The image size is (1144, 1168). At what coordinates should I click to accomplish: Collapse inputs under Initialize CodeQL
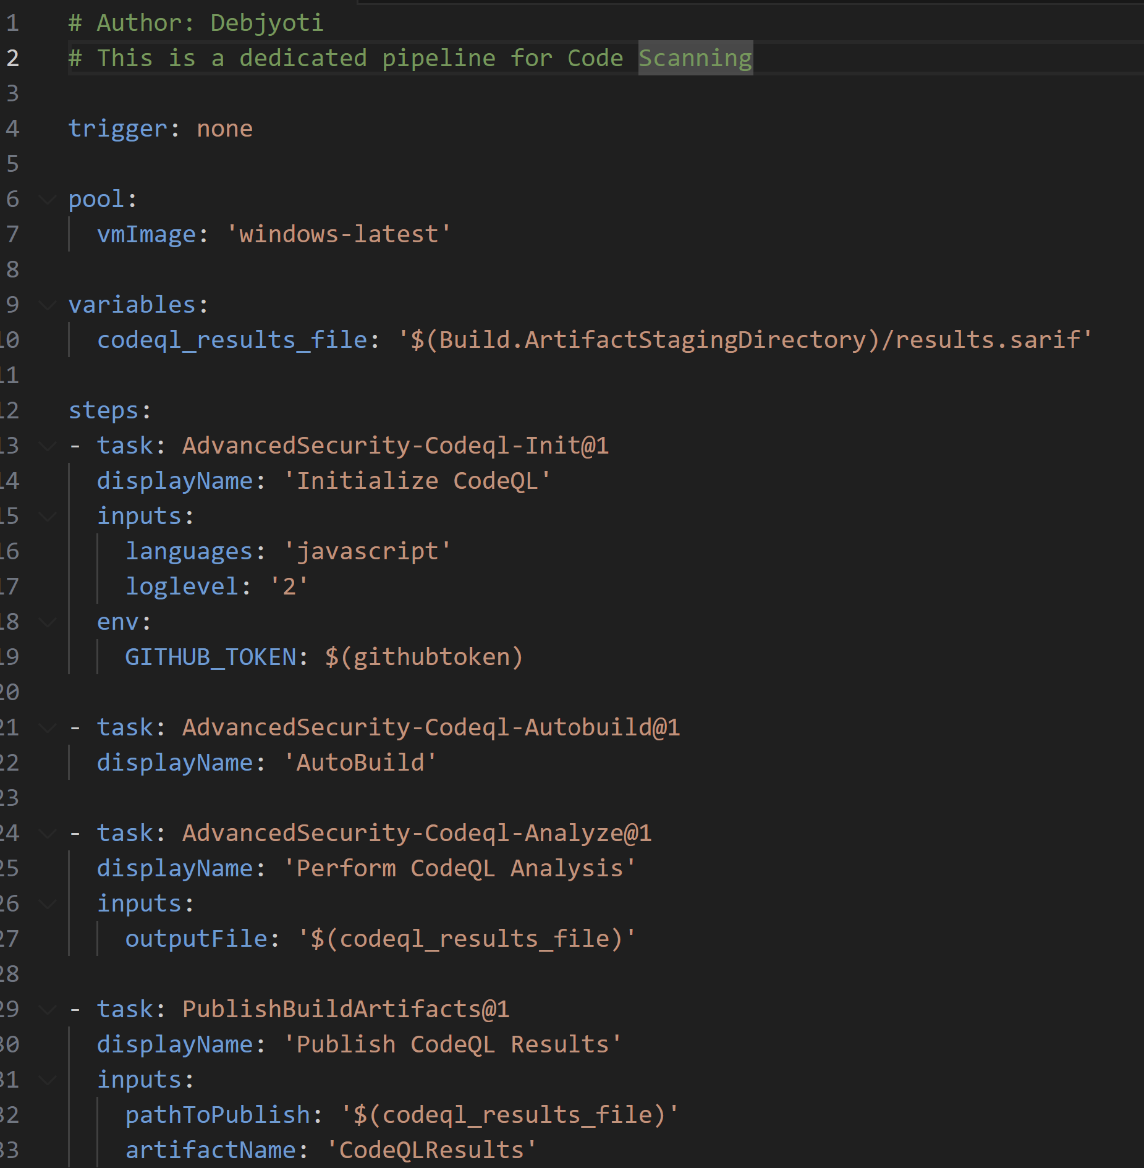click(47, 517)
